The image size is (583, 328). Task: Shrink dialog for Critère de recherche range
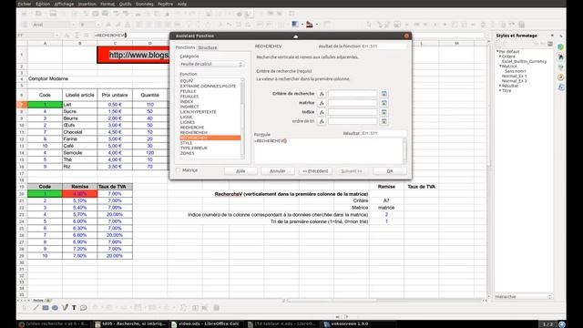click(384, 94)
